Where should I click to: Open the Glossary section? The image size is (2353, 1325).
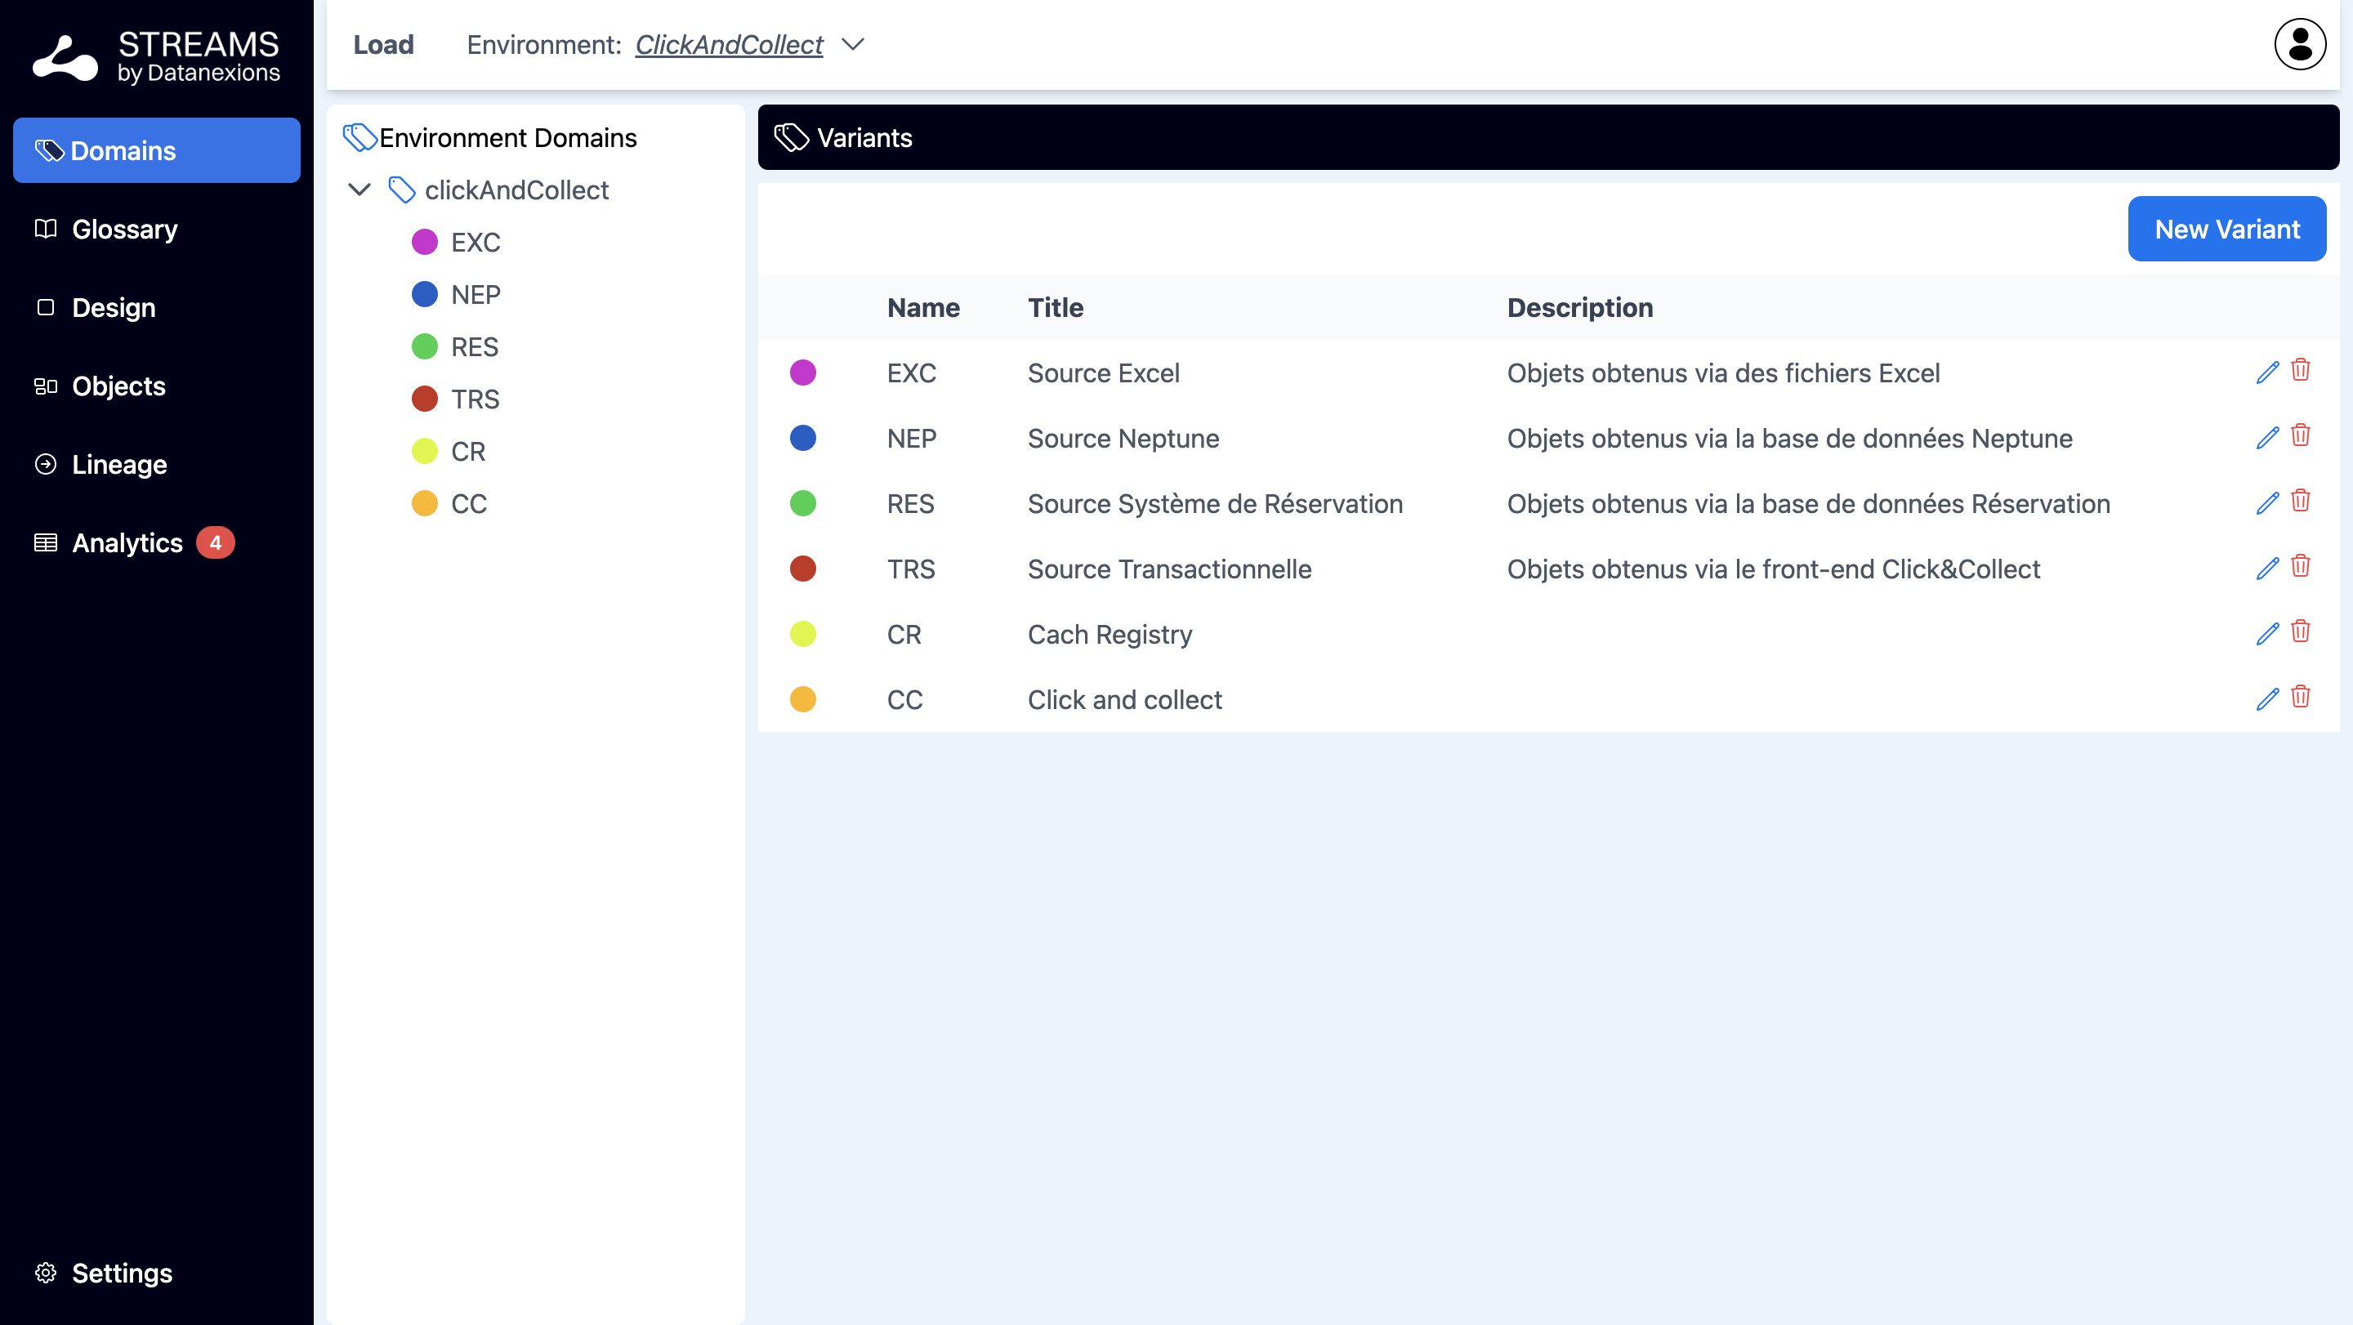point(124,230)
